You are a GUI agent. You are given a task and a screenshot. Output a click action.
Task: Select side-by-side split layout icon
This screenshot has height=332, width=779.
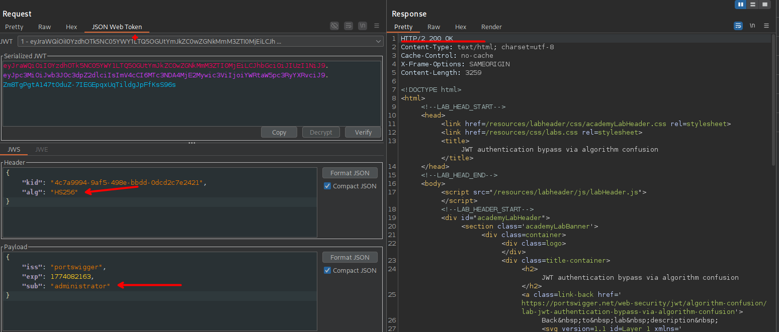tap(740, 5)
